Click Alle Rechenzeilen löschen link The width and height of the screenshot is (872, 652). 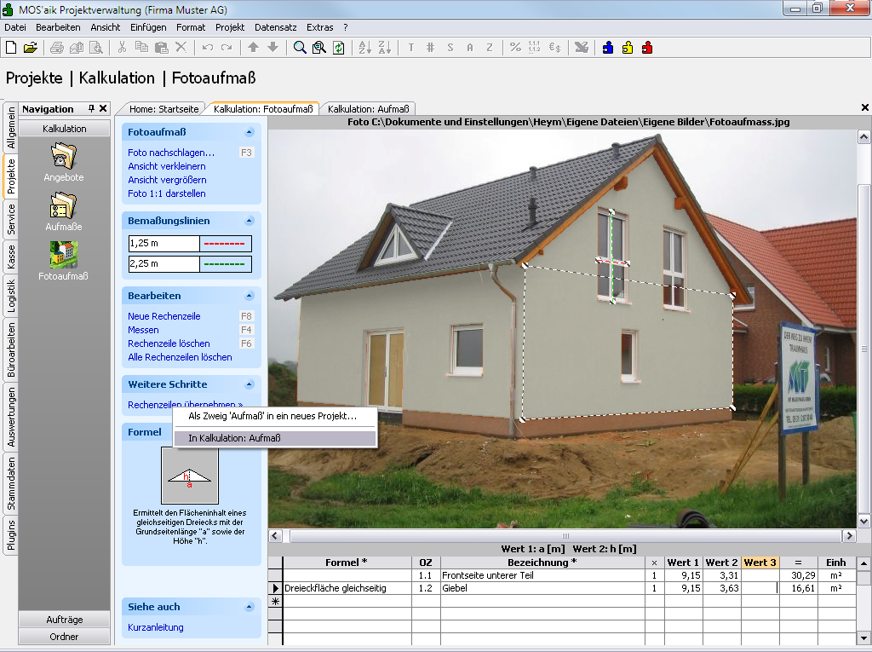181,357
